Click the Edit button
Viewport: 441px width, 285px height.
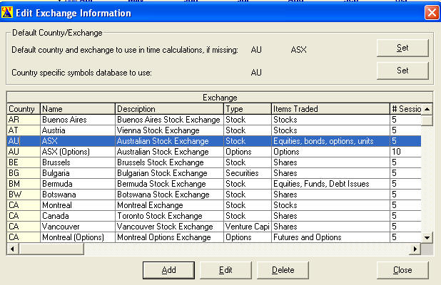[225, 270]
